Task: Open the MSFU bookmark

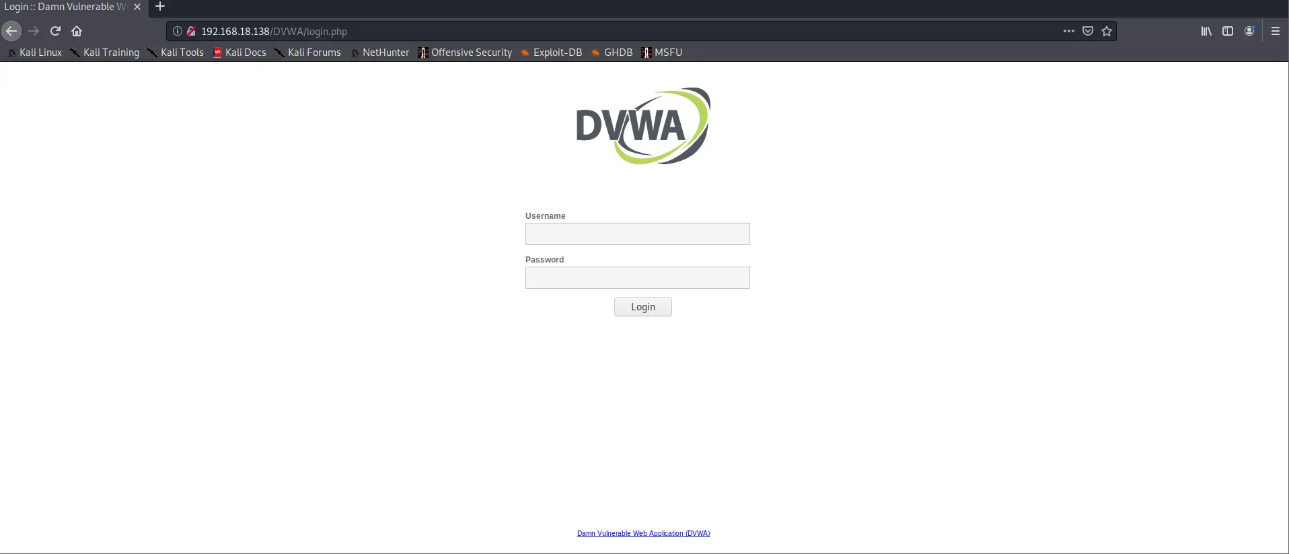Action: pyautogui.click(x=662, y=53)
